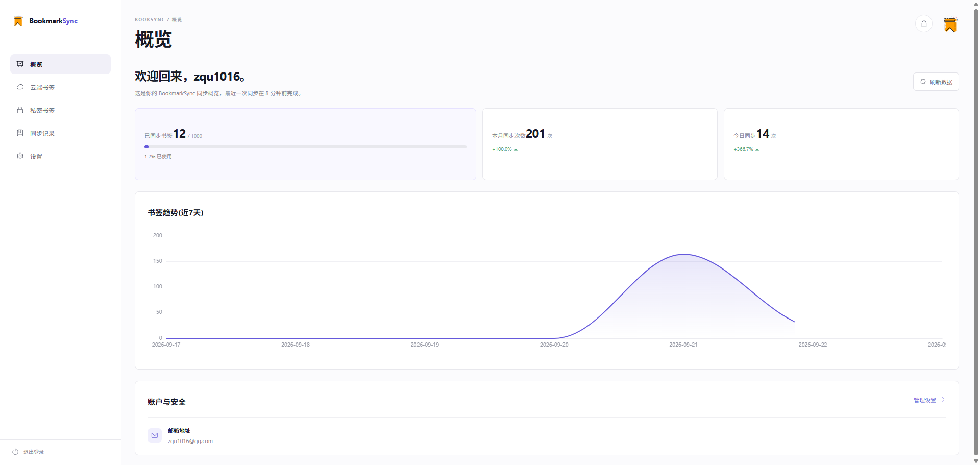Click the refresh icon in 刷新数据
The width and height of the screenshot is (980, 465).
click(x=923, y=82)
